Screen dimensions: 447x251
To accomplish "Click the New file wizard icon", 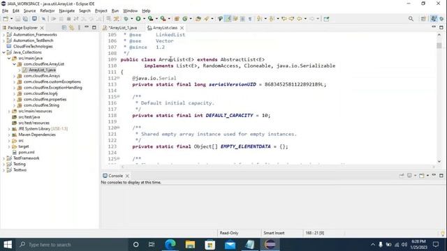I will (x=6, y=19).
